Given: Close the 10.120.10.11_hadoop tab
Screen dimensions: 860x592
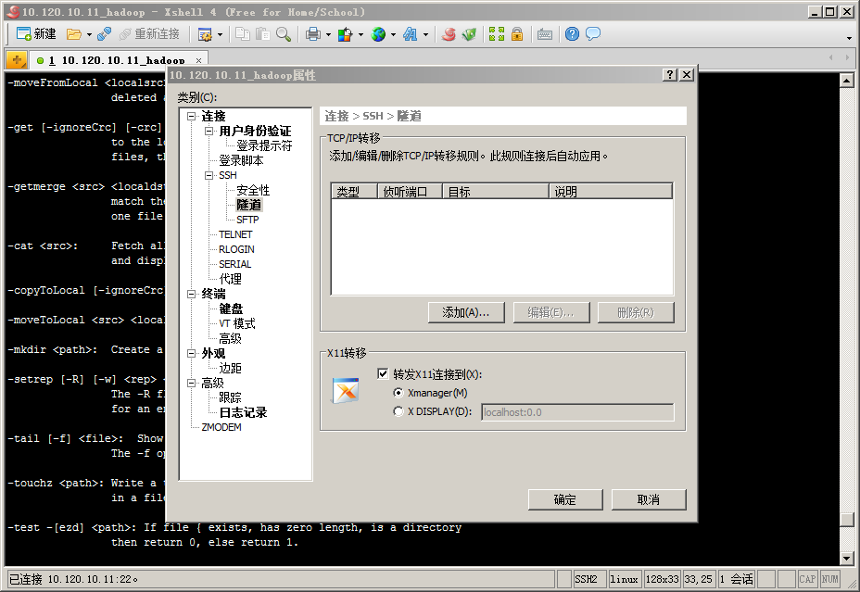Looking at the screenshot, I should pyautogui.click(x=198, y=60).
